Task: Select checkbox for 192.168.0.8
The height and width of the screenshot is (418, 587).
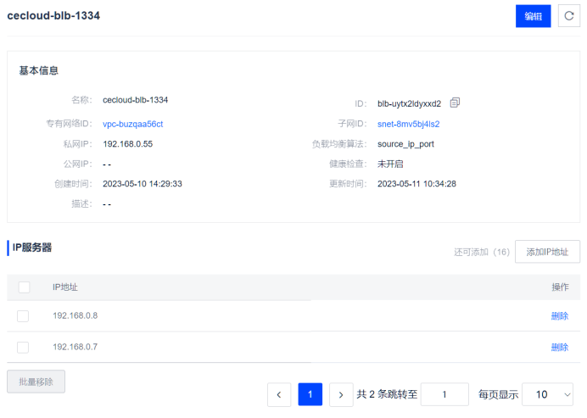Action: coord(23,316)
